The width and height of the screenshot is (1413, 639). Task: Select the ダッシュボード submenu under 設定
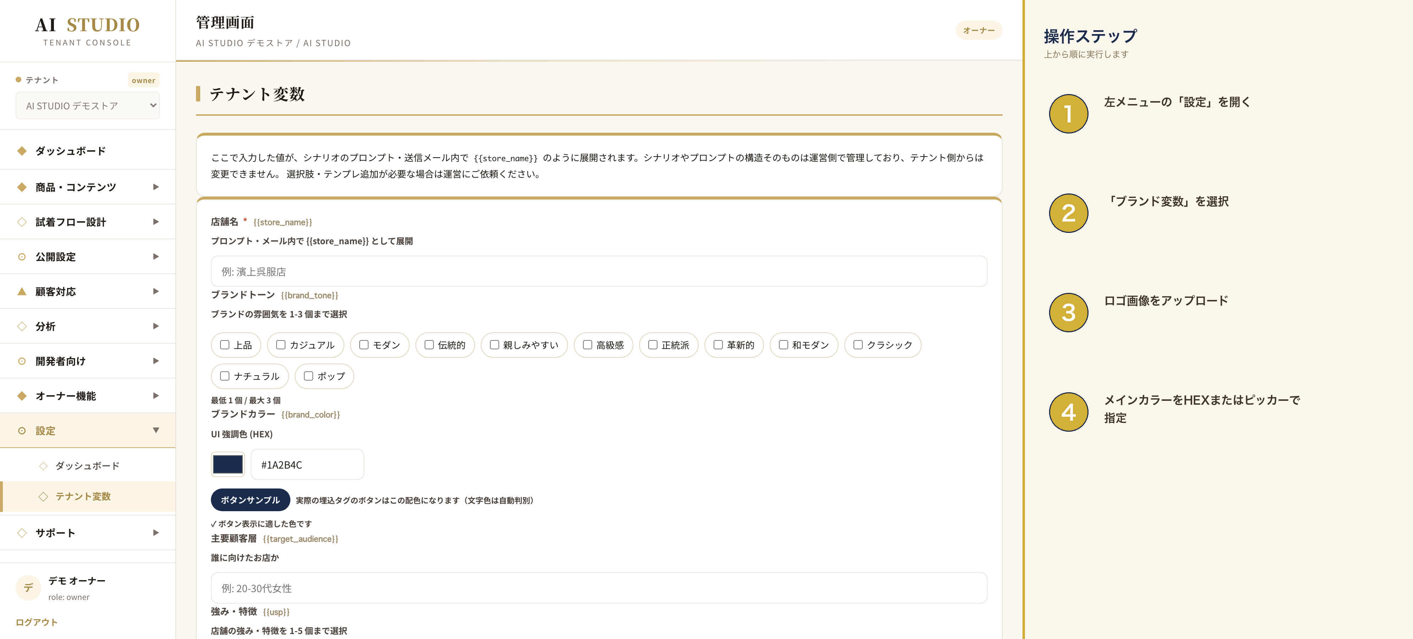[x=88, y=466]
